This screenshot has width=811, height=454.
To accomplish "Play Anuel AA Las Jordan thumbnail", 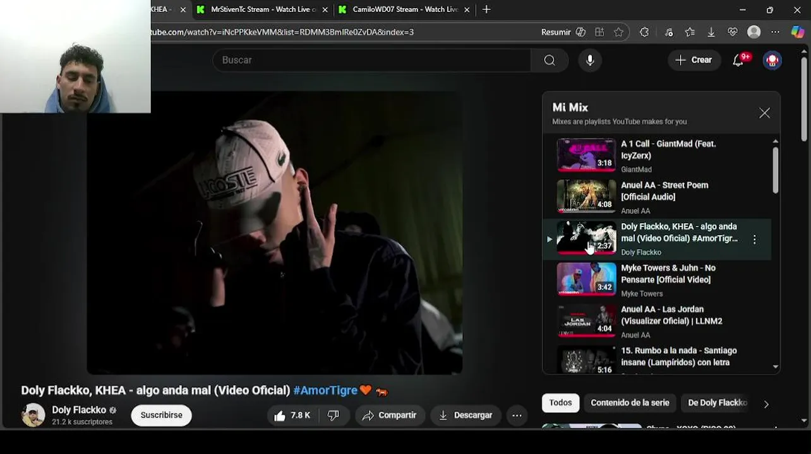I will (x=586, y=320).
